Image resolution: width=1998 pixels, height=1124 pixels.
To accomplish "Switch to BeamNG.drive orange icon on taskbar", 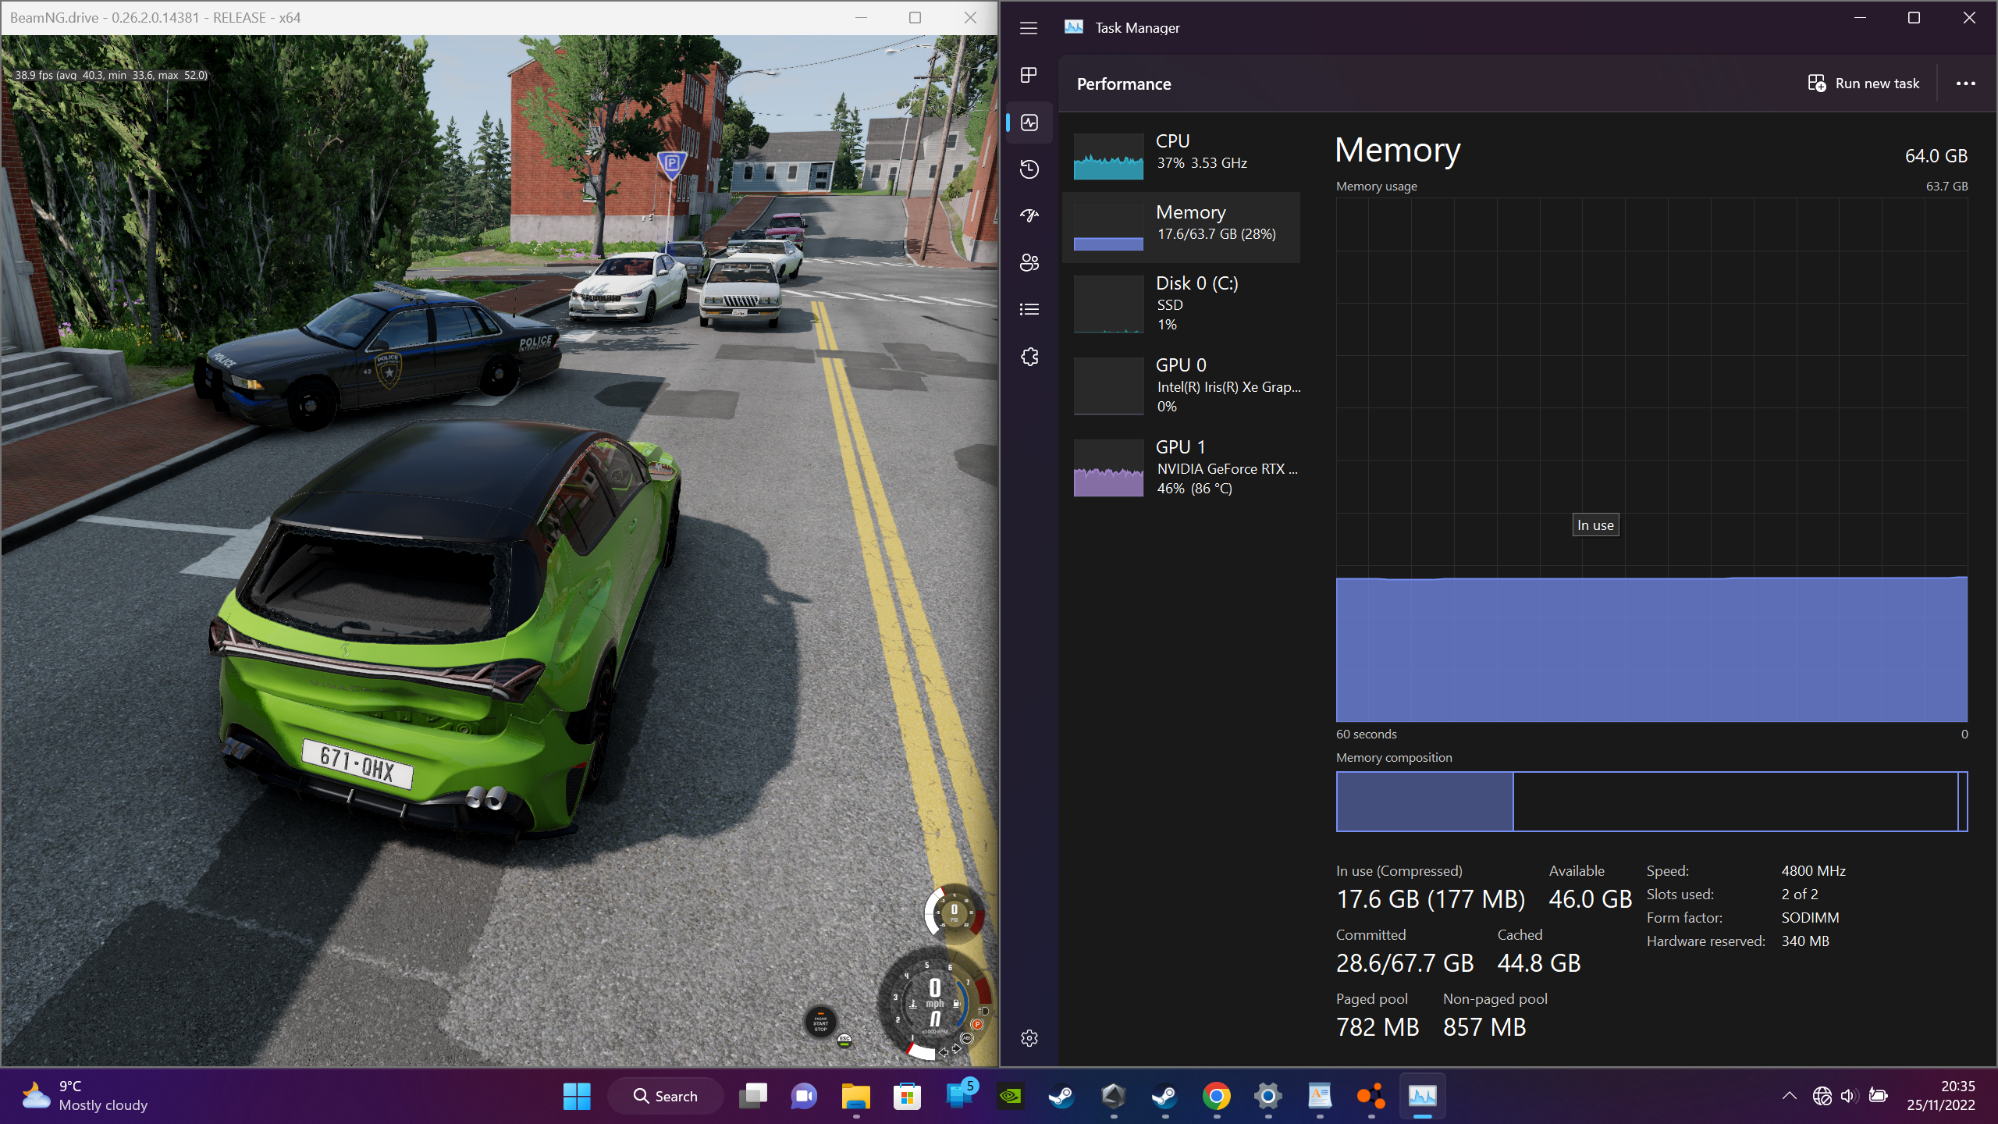I will tap(1371, 1096).
